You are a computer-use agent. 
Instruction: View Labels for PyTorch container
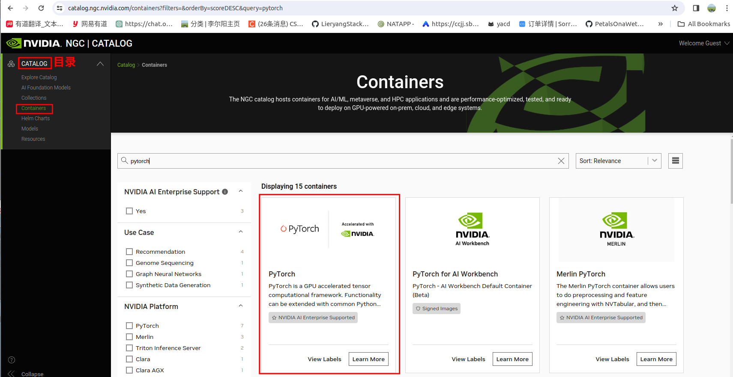point(324,359)
